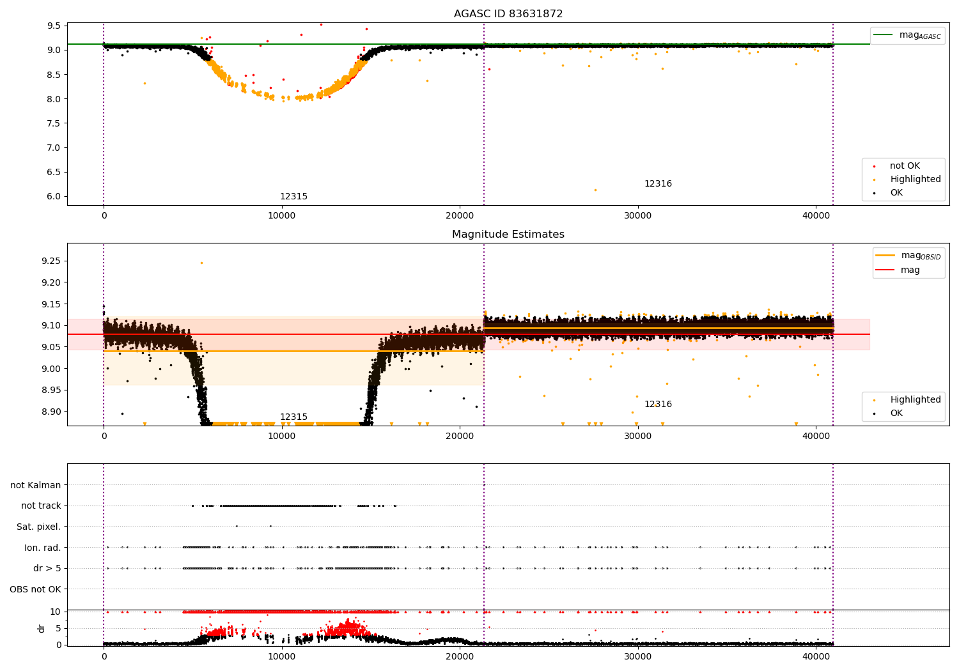959x671 pixels.
Task: Click the '8.90' y-axis tick label
Action: 52,412
